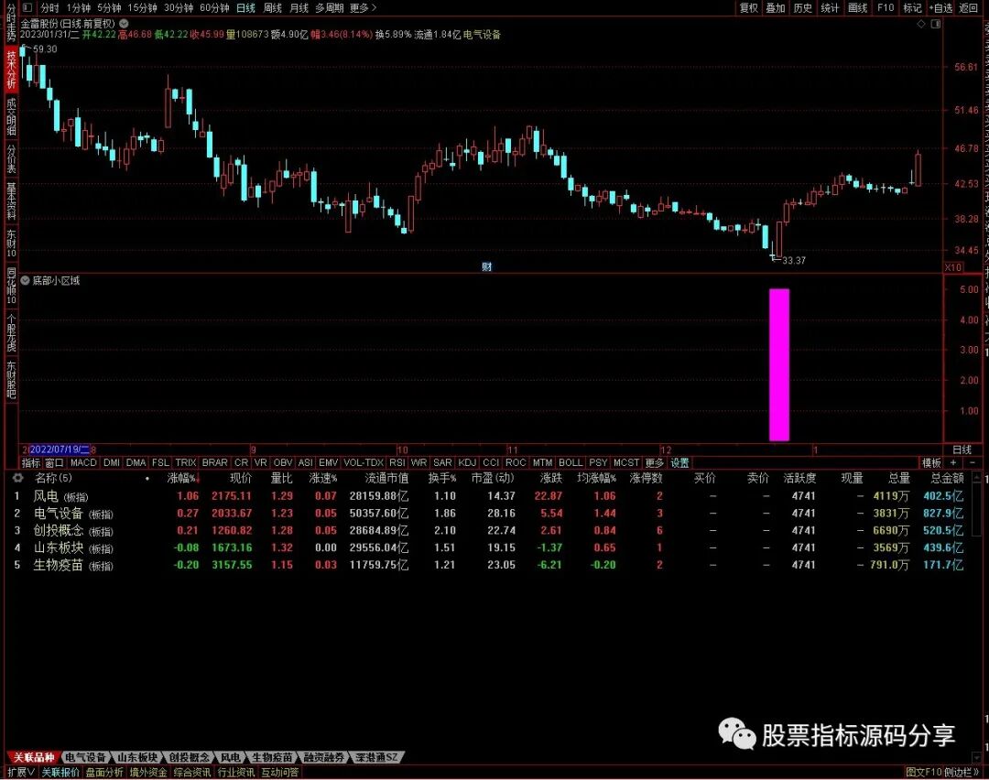
Task: Click the 财 marker on the chart
Action: coord(487,266)
